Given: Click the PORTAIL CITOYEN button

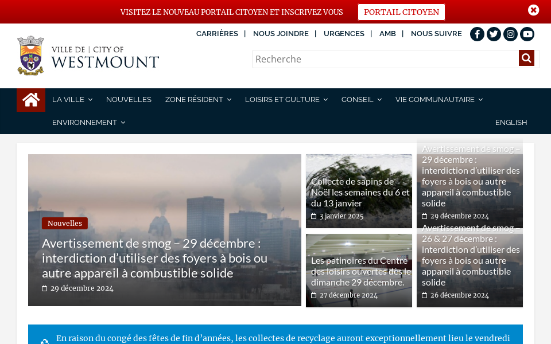Looking at the screenshot, I should [x=401, y=12].
